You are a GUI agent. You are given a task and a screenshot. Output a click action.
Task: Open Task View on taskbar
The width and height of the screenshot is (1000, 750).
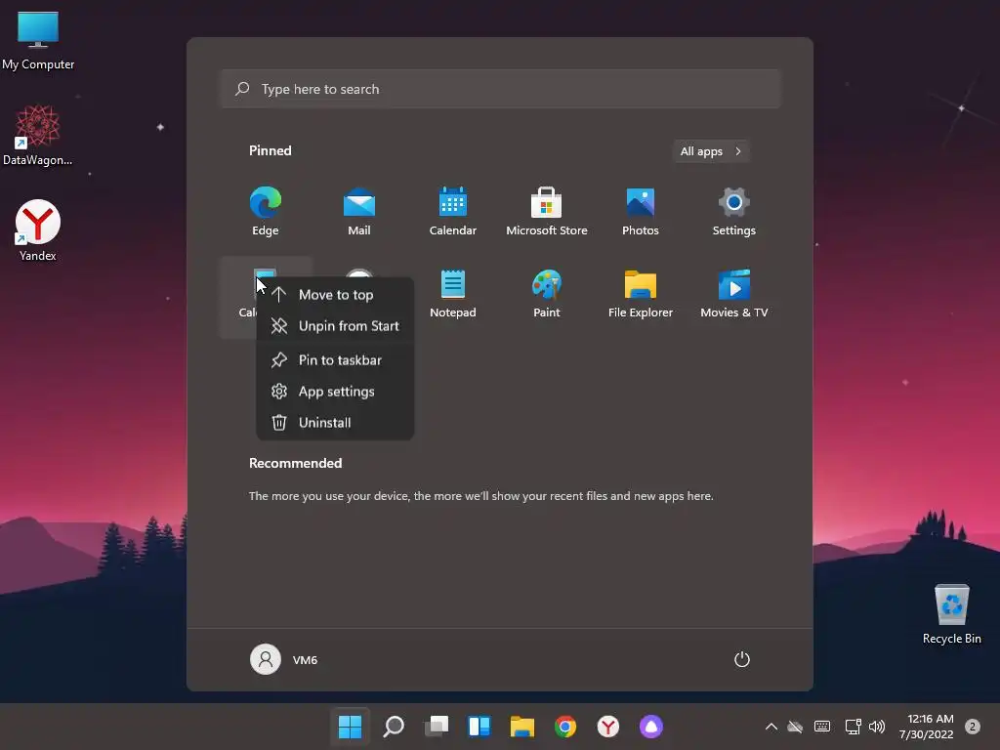tap(437, 727)
